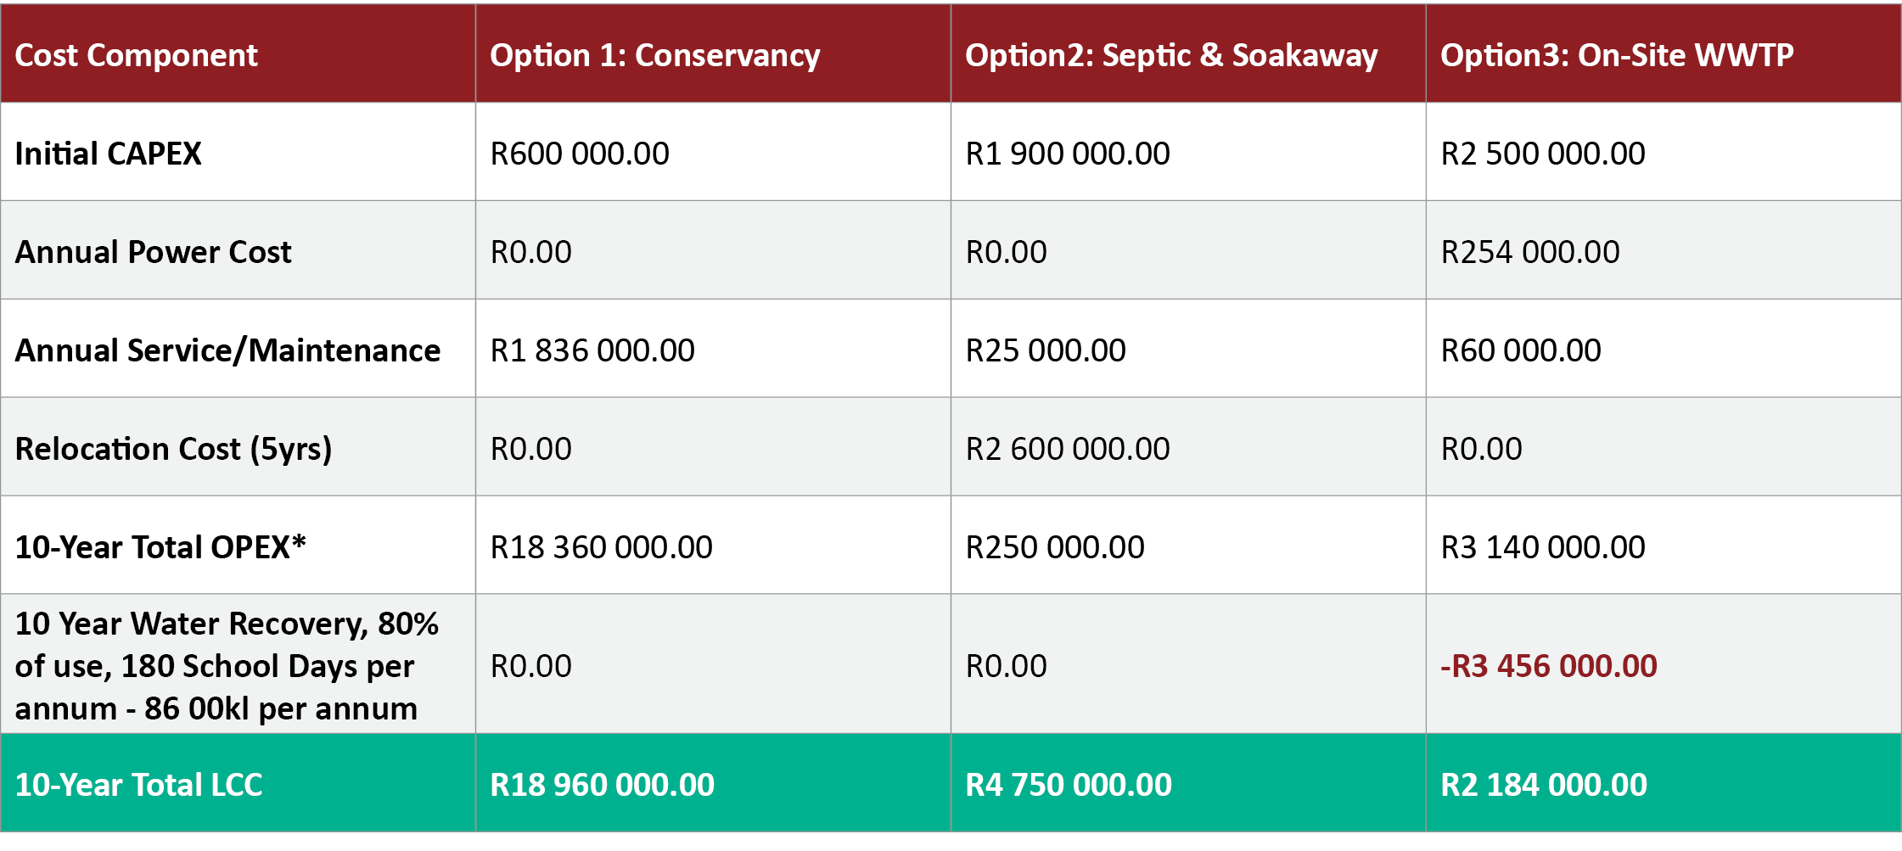Click the Annual Service/Maintenance row label
1902x851 pixels.
click(x=227, y=350)
